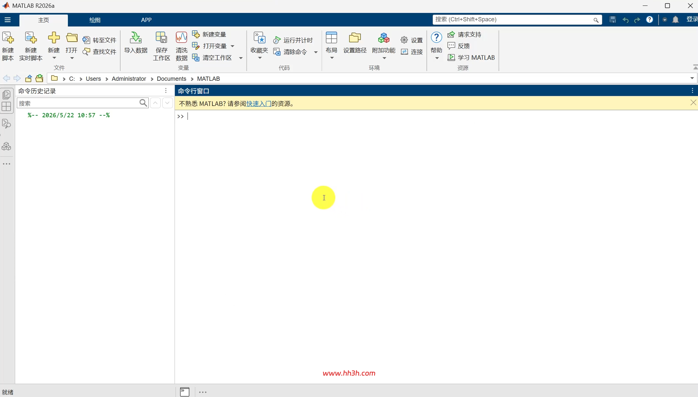
Task: Click the yellow plus New (新建) icon
Action: [x=54, y=37]
